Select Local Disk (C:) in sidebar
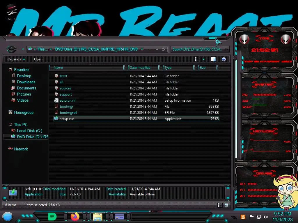The image size is (298, 223). pos(30,131)
